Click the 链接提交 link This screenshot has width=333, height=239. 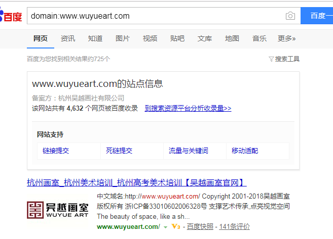(56, 151)
